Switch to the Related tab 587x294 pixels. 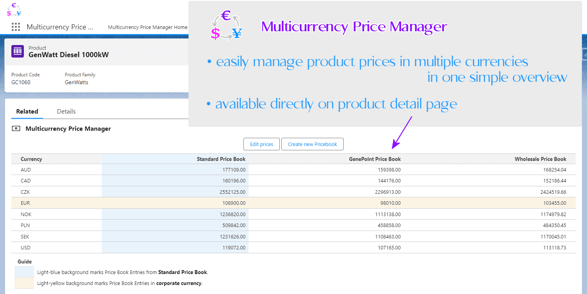pyautogui.click(x=27, y=112)
